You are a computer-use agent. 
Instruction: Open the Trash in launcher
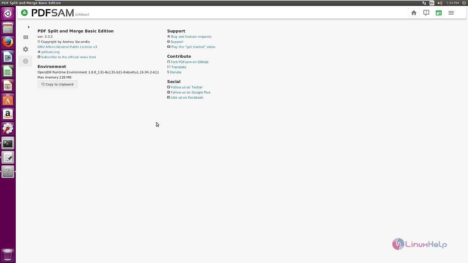pyautogui.click(x=8, y=255)
